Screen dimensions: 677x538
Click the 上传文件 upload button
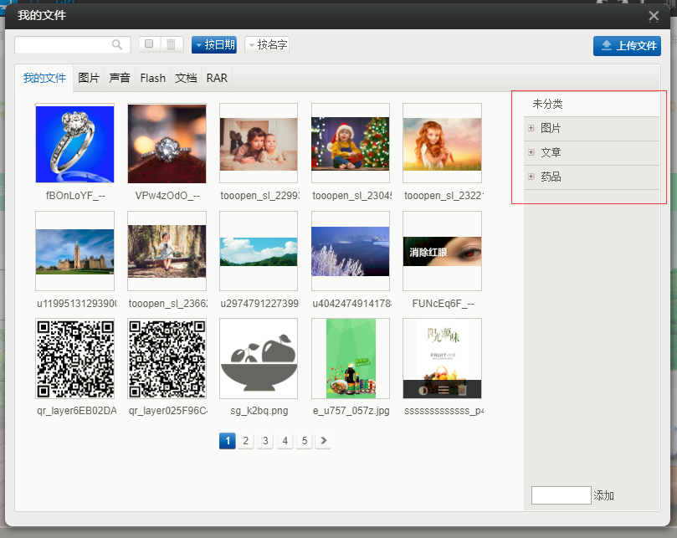[627, 46]
